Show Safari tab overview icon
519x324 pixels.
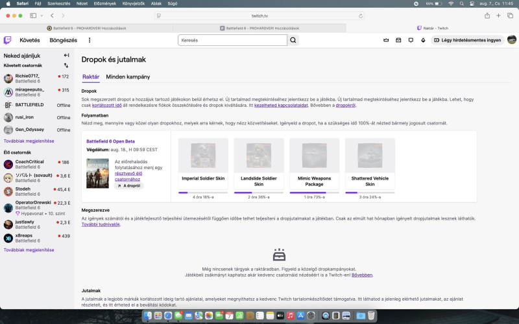(511, 16)
